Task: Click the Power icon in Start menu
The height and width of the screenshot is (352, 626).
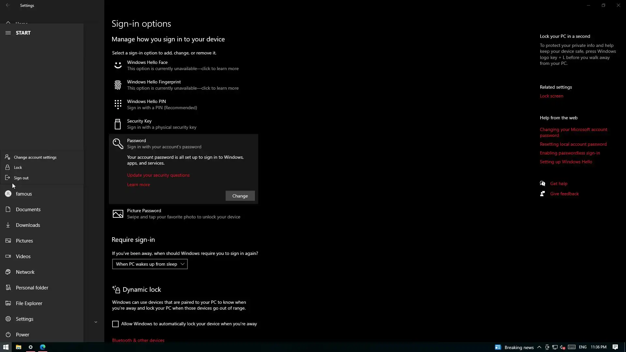Action: [8, 334]
